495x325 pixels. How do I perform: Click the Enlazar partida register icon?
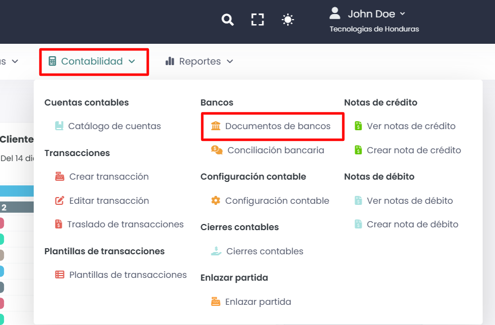point(216,301)
